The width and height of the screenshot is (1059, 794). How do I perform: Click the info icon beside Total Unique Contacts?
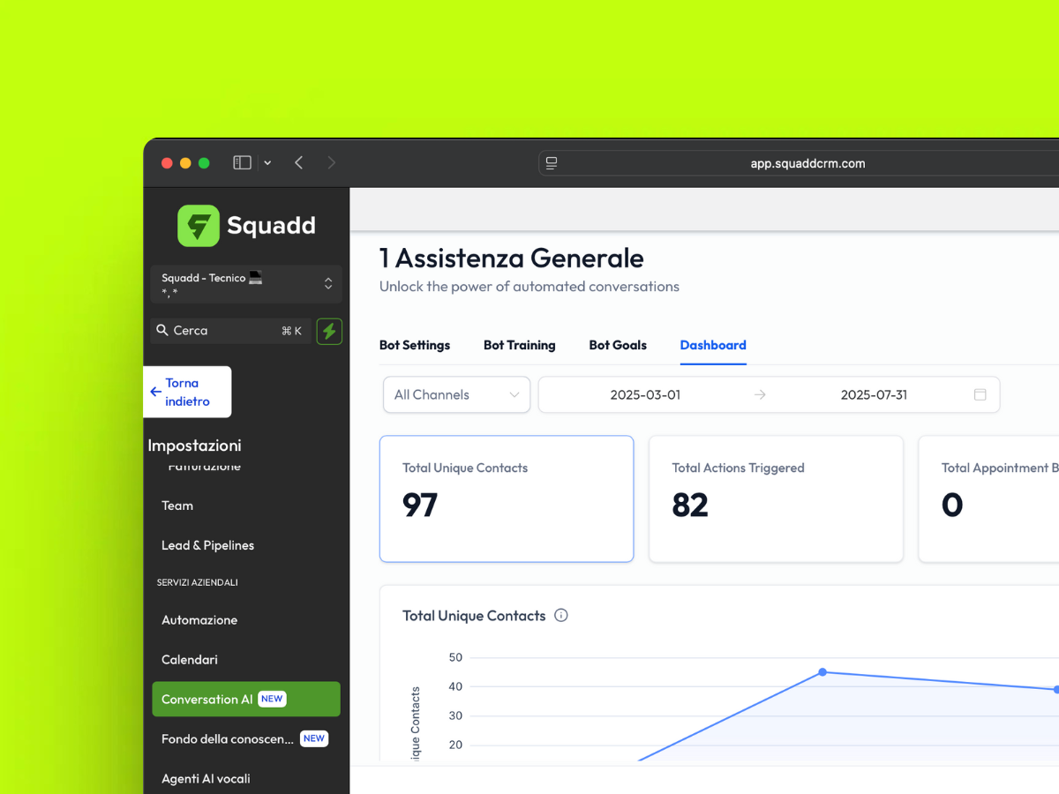click(561, 616)
